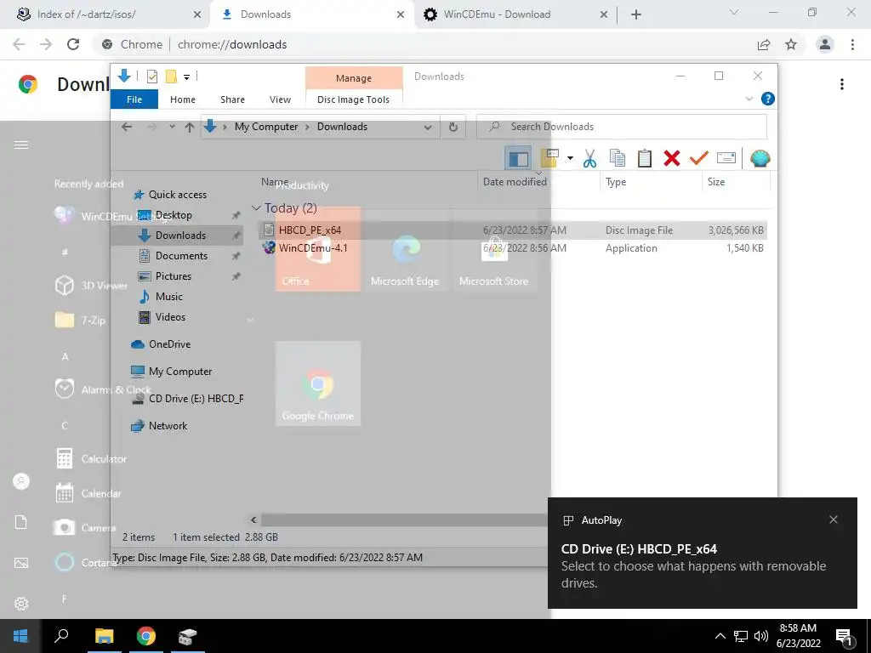Open the Downloads page three-dot menu
This screenshot has height=653, width=871.
[x=842, y=84]
